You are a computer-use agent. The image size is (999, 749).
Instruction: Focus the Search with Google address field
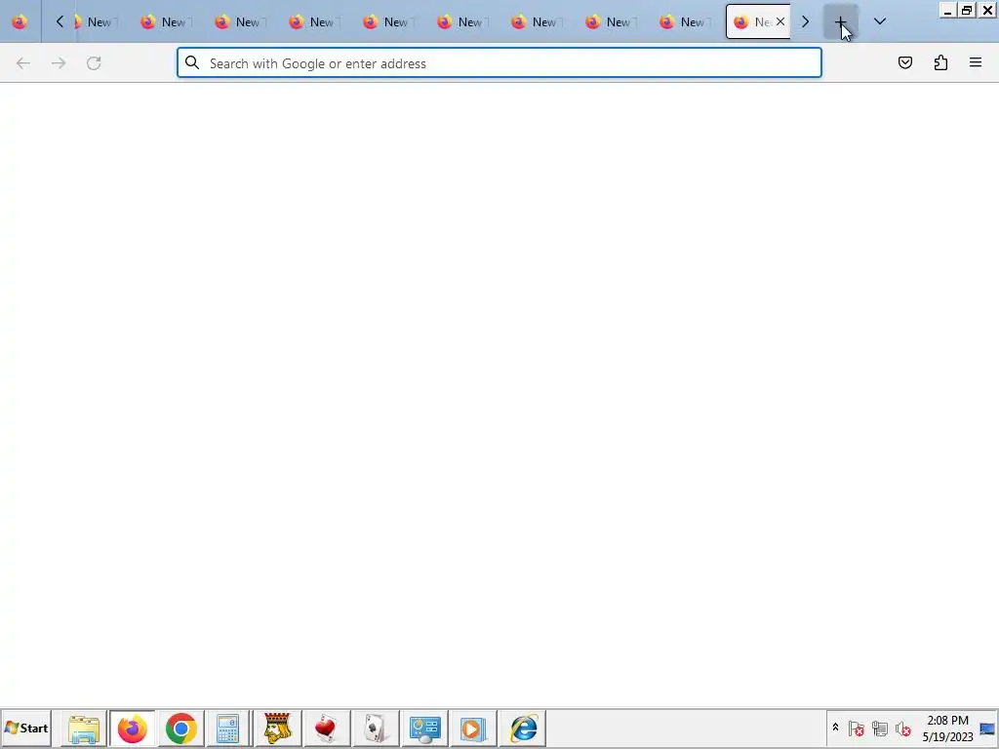pos(499,63)
